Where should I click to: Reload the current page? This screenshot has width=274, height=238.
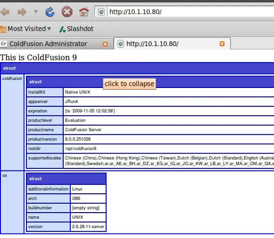[x=50, y=11]
